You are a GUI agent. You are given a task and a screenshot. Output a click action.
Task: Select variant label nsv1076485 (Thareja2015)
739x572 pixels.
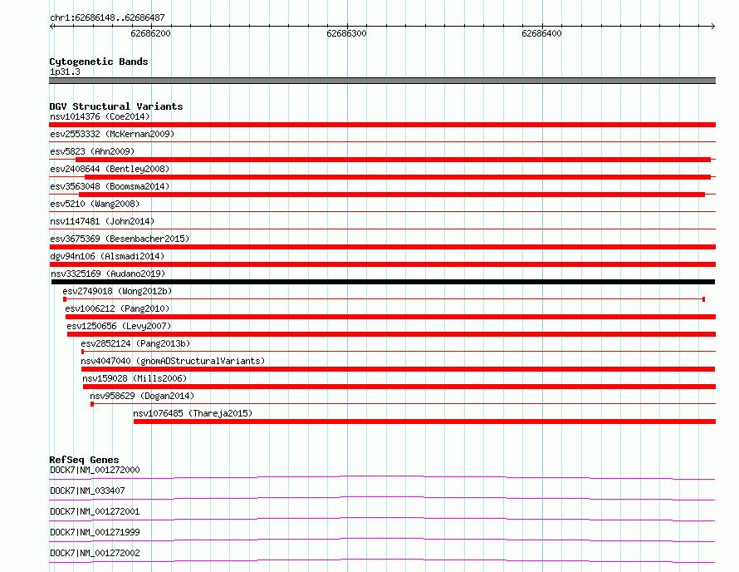tap(193, 413)
